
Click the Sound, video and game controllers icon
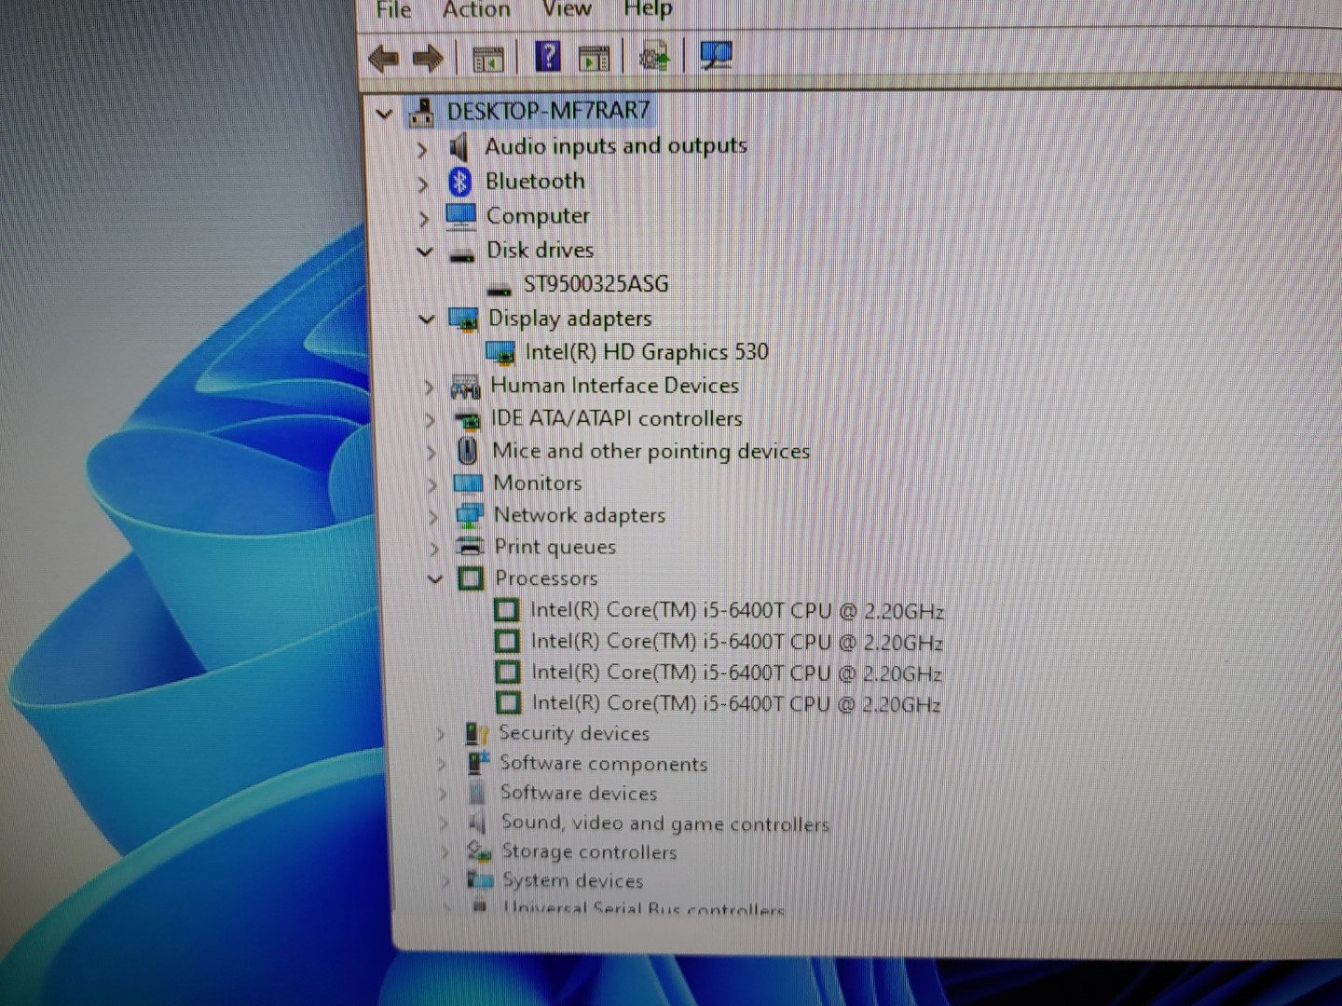click(478, 822)
